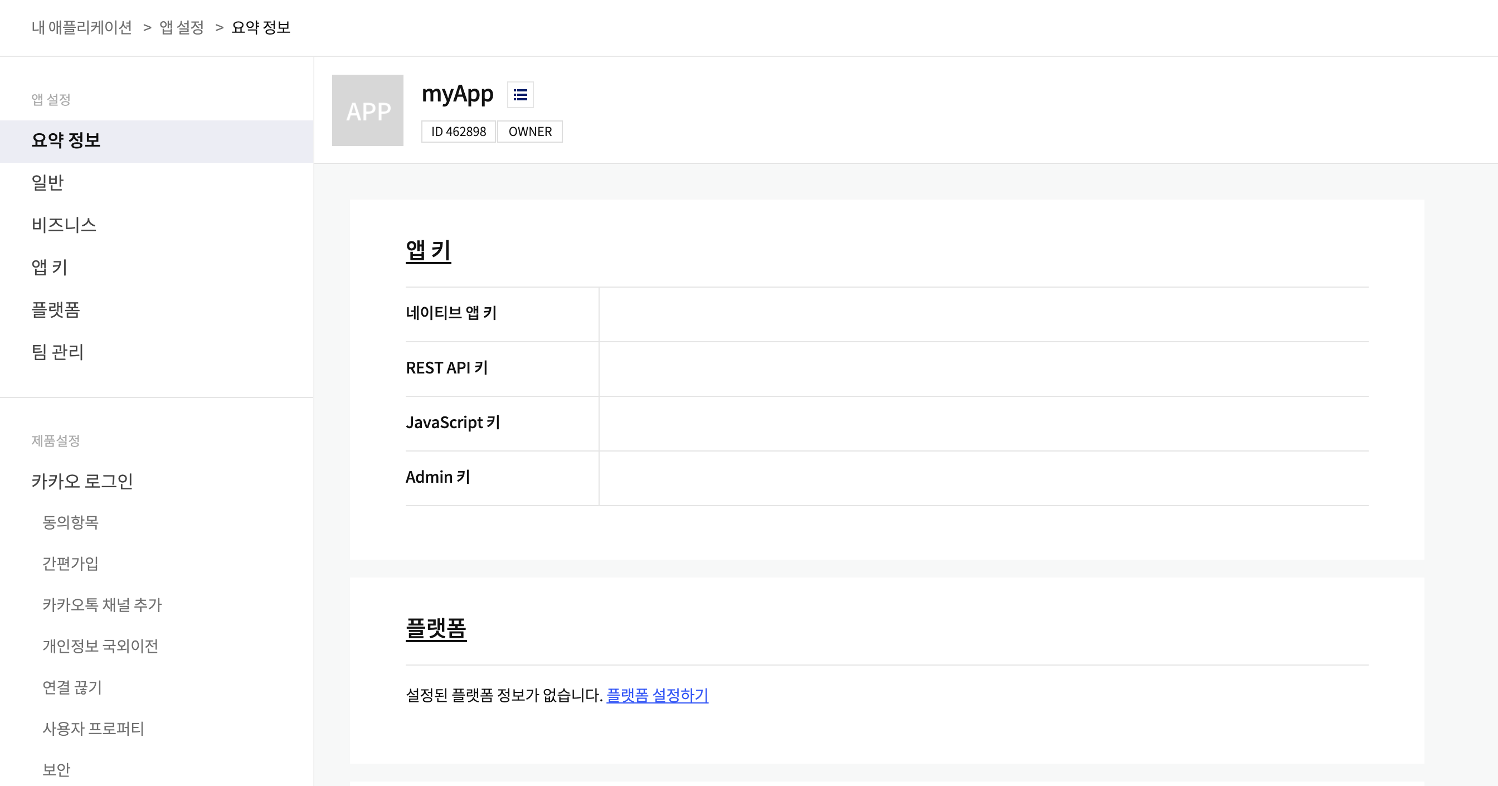This screenshot has width=1498, height=786.
Task: Click the OWNER badge
Action: click(x=530, y=132)
